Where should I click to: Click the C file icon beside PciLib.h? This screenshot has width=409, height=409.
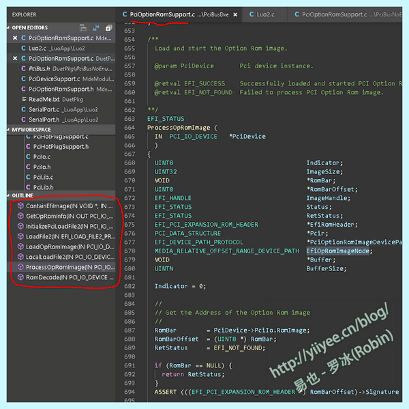[x=28, y=187]
